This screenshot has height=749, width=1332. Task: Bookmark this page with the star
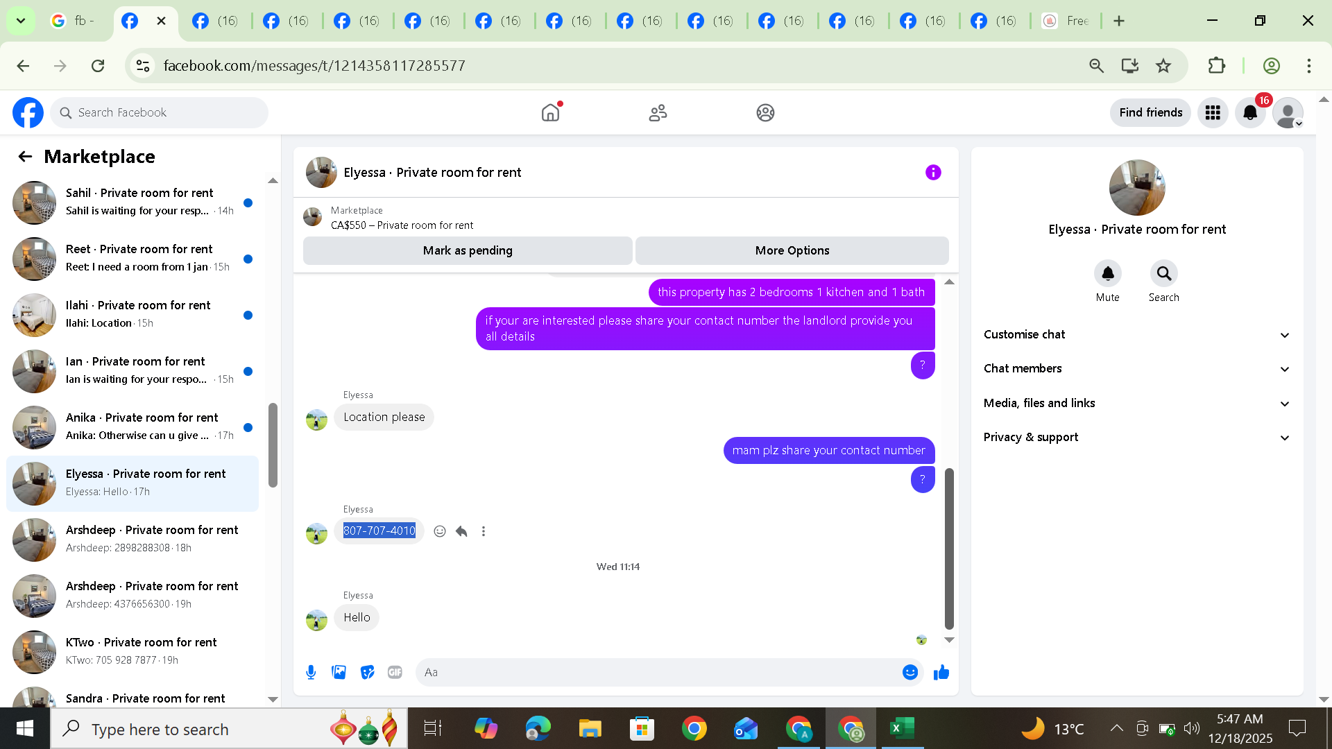pos(1163,66)
